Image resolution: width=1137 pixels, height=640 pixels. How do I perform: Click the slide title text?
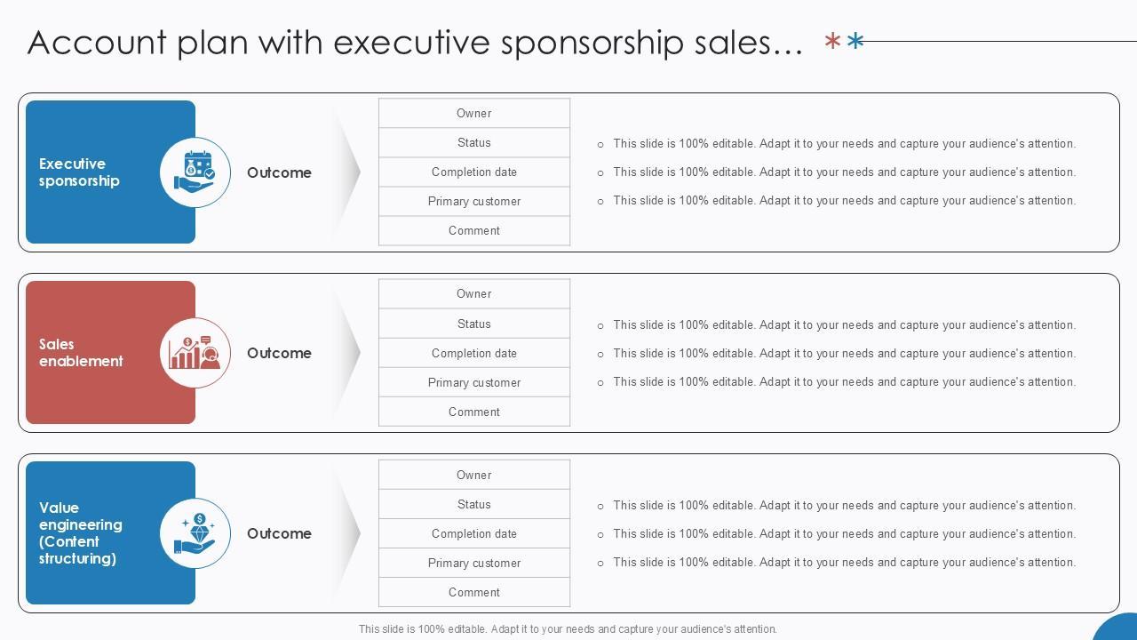click(415, 42)
